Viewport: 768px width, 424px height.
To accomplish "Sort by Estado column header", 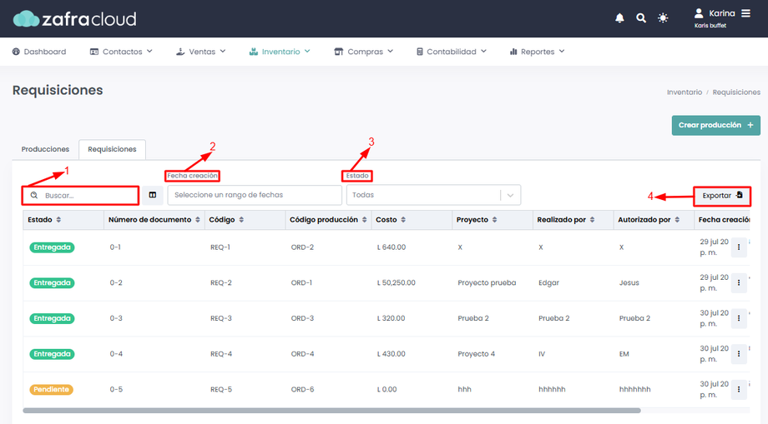I will pos(44,220).
